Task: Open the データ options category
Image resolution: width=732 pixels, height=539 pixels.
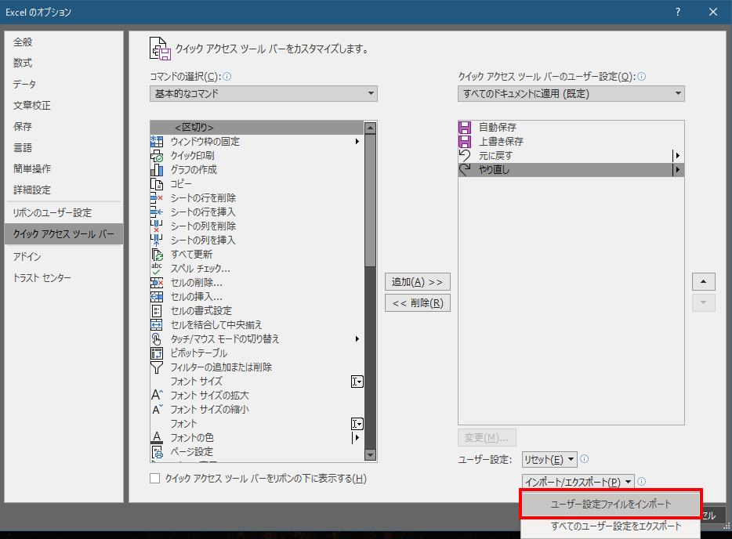Action: (64, 85)
